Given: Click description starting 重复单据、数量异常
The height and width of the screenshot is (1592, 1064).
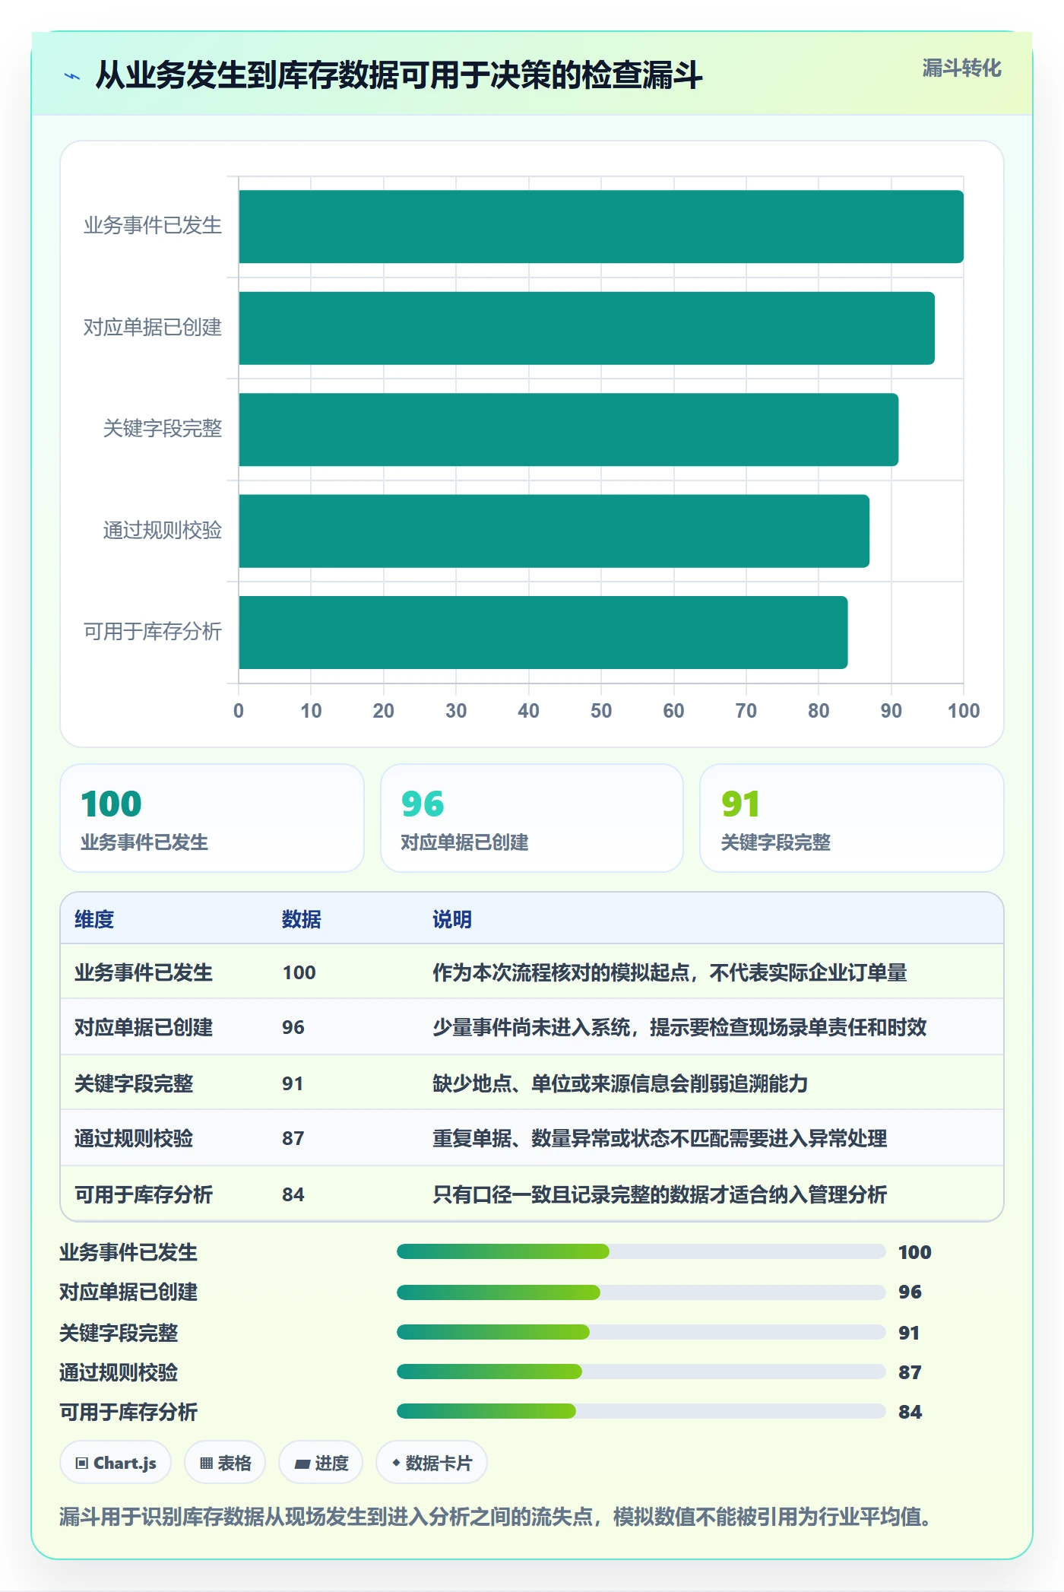Looking at the screenshot, I should (x=660, y=1138).
